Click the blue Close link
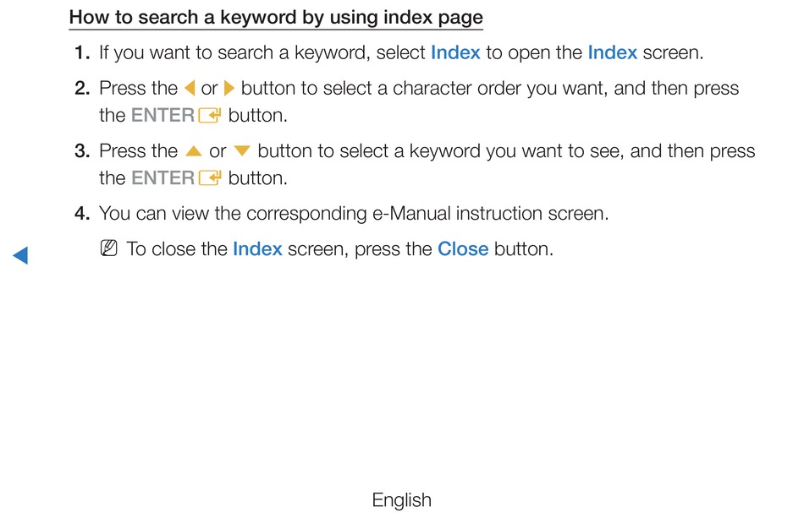The image size is (804, 518). pyautogui.click(x=463, y=248)
